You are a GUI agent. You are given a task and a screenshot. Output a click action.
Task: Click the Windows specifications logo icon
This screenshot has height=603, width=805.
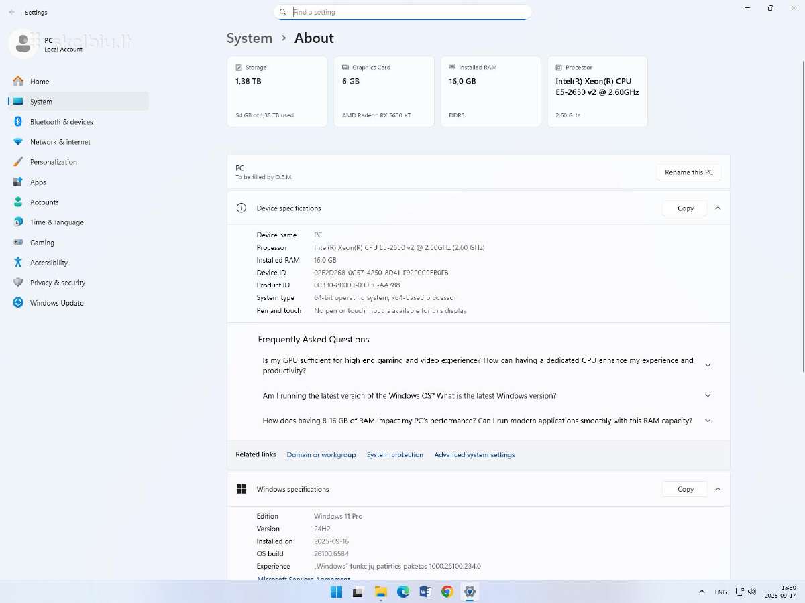coord(241,489)
